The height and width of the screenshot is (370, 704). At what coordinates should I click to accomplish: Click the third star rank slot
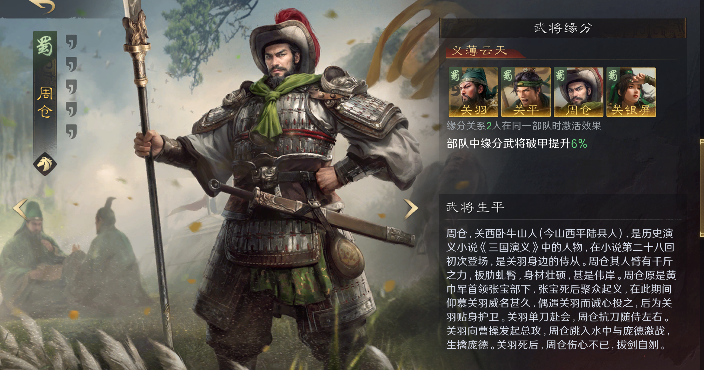[71, 87]
